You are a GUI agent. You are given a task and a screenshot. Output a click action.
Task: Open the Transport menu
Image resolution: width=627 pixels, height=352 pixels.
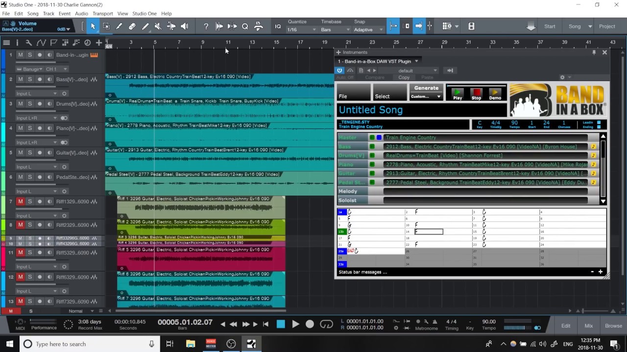point(103,14)
